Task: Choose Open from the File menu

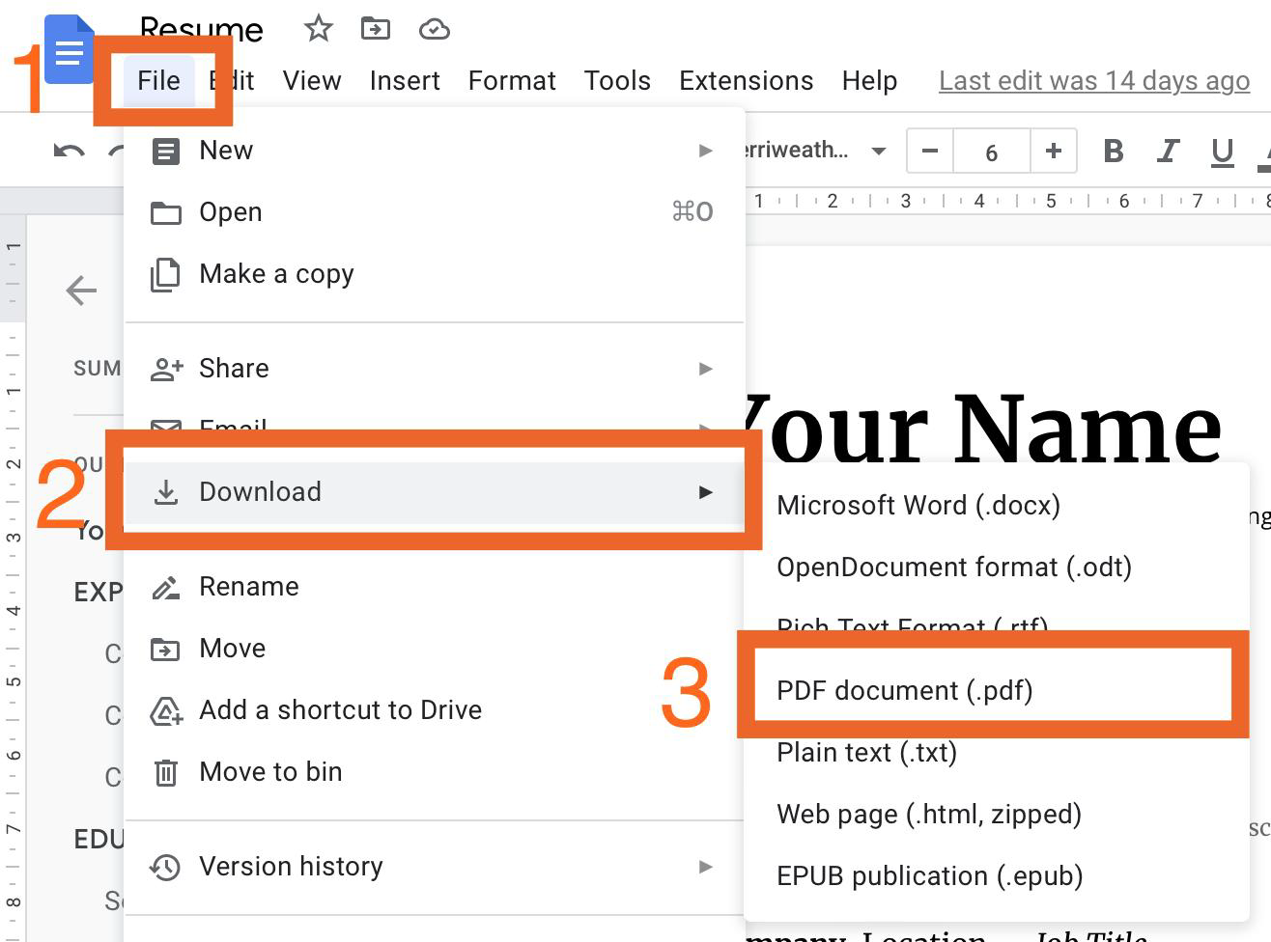Action: [435, 212]
